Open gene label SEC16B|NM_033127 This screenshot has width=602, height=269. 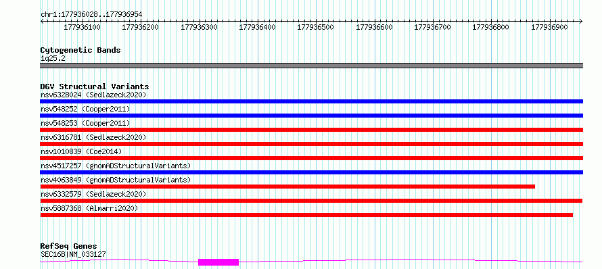tap(73, 254)
